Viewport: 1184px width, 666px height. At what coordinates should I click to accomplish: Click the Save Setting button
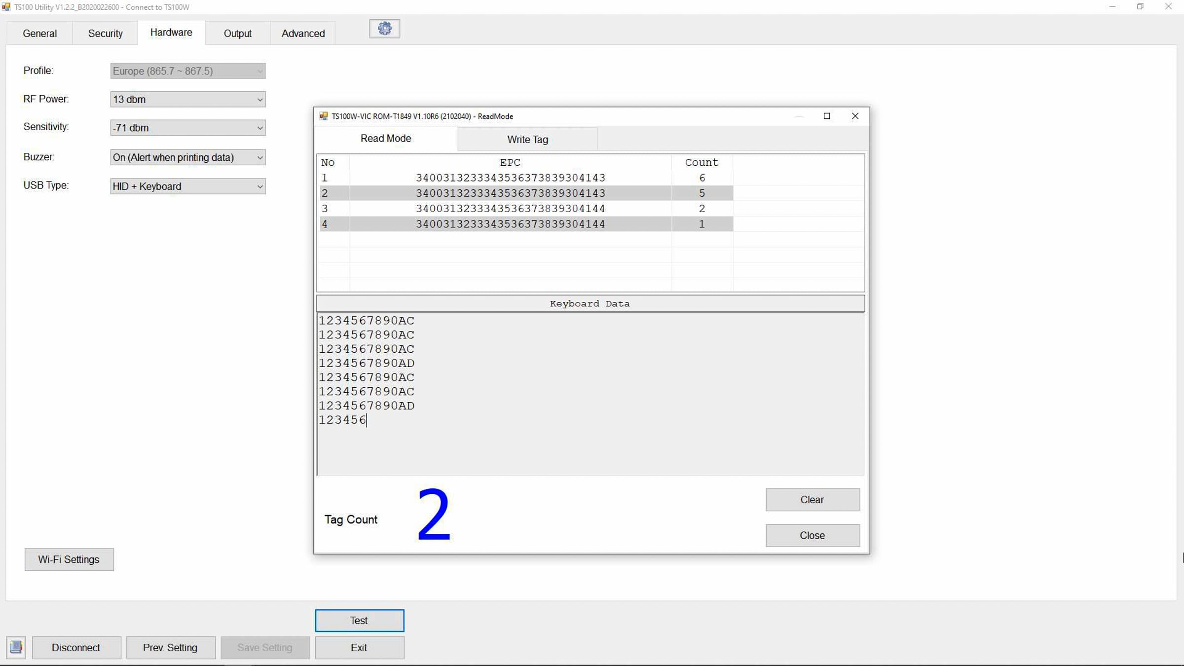pyautogui.click(x=265, y=648)
